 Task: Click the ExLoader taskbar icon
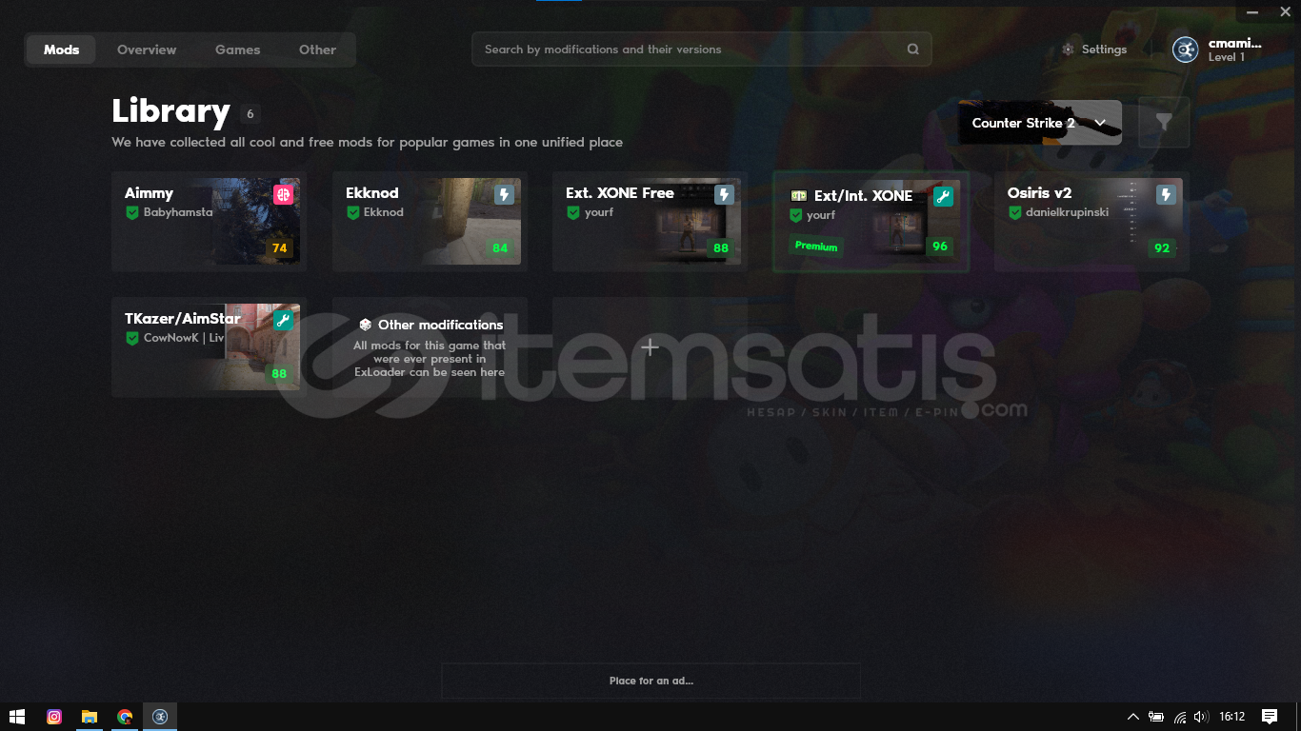click(160, 717)
